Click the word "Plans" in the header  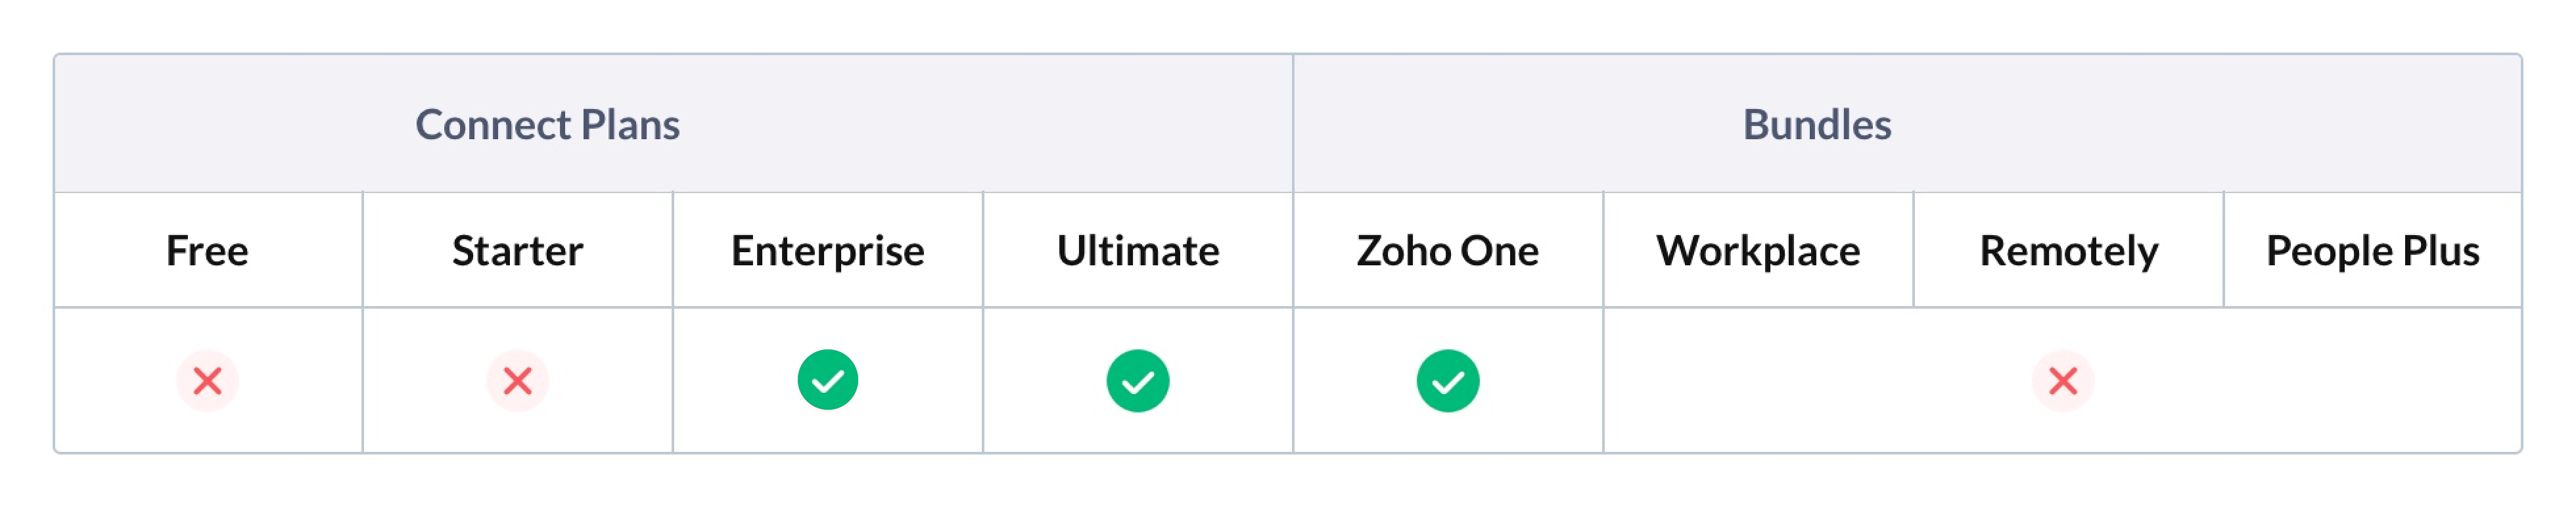(x=630, y=125)
